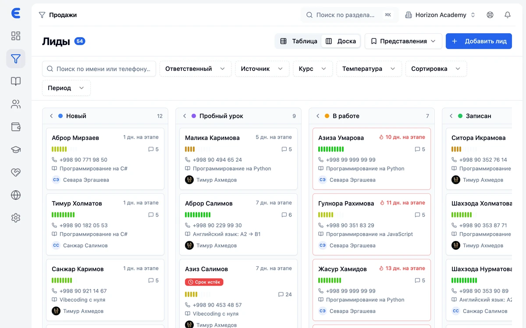This screenshot has width=526, height=328.
Task: Click phone icon on Санжар Каримов card
Action: point(54,291)
